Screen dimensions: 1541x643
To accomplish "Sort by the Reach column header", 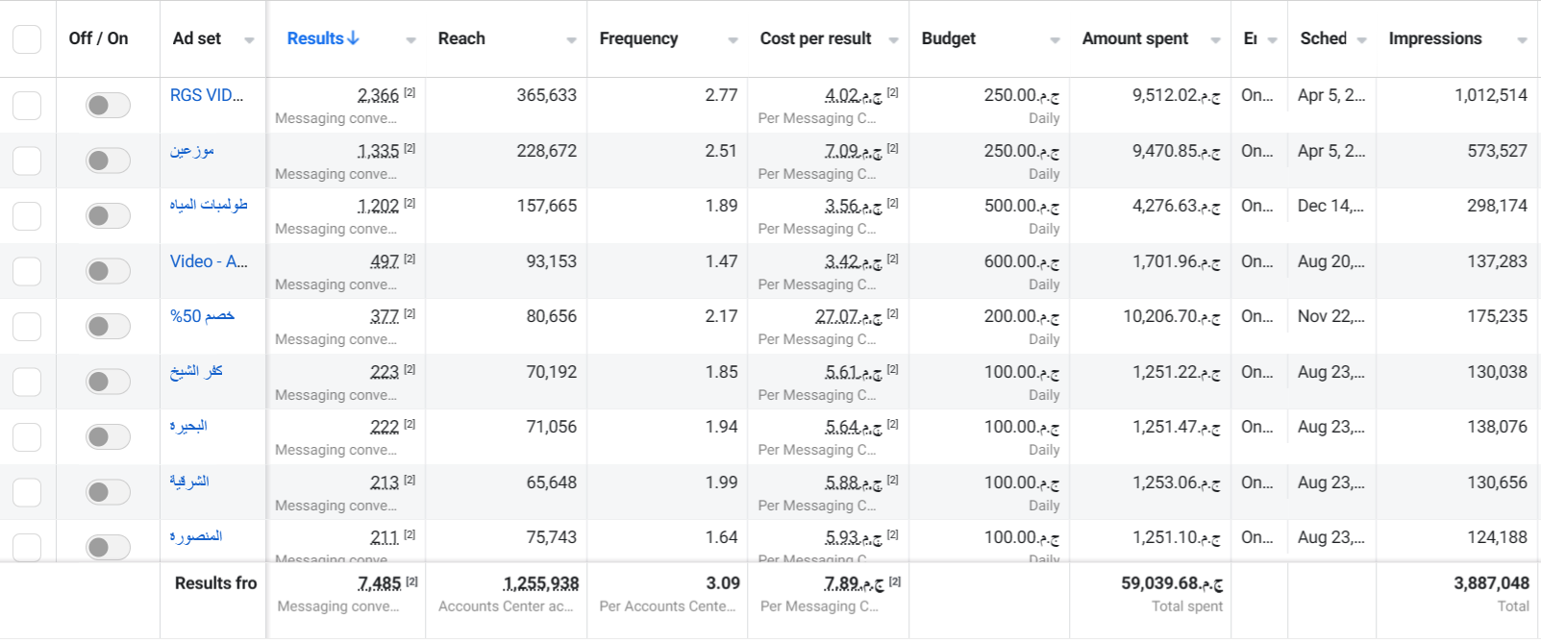I will click(461, 38).
